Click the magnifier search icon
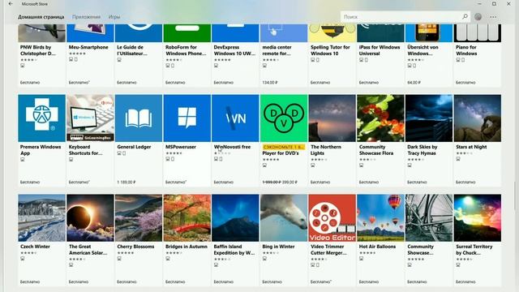The image size is (519, 292). tap(465, 16)
